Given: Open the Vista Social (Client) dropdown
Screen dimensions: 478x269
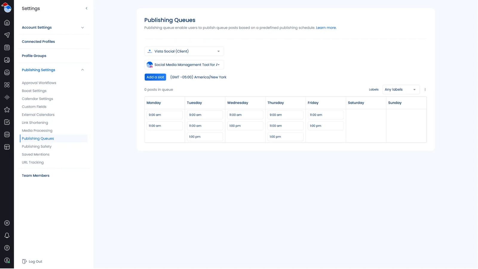Looking at the screenshot, I should (x=184, y=51).
